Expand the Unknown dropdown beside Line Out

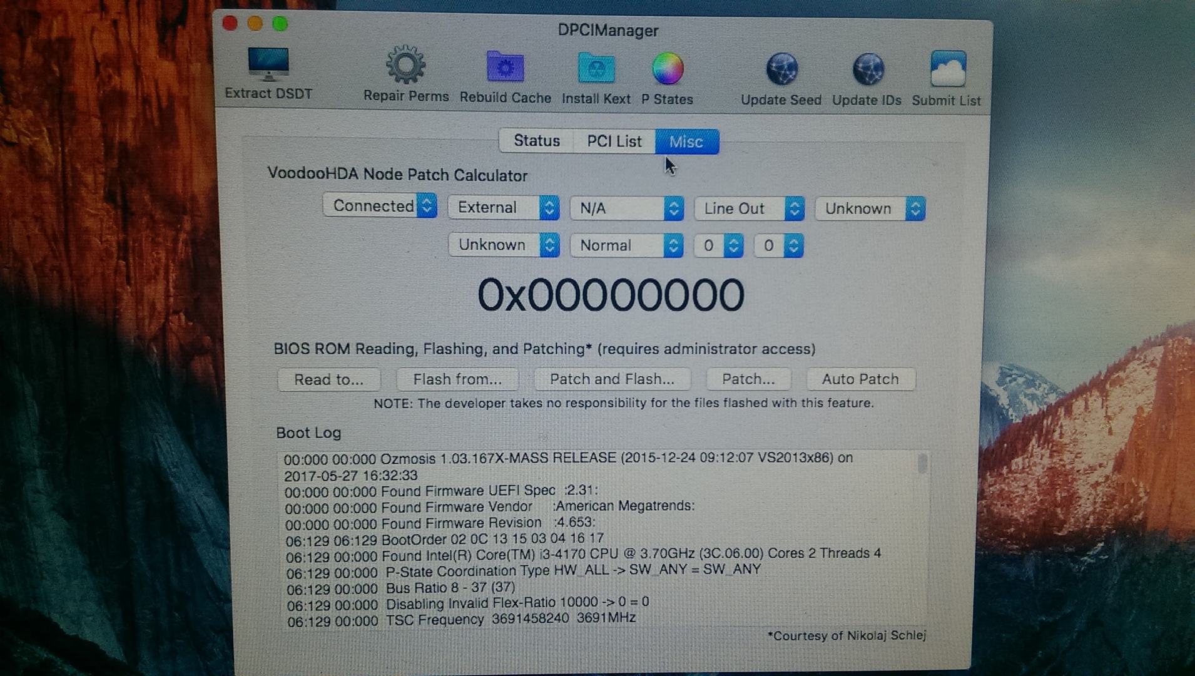(x=870, y=208)
